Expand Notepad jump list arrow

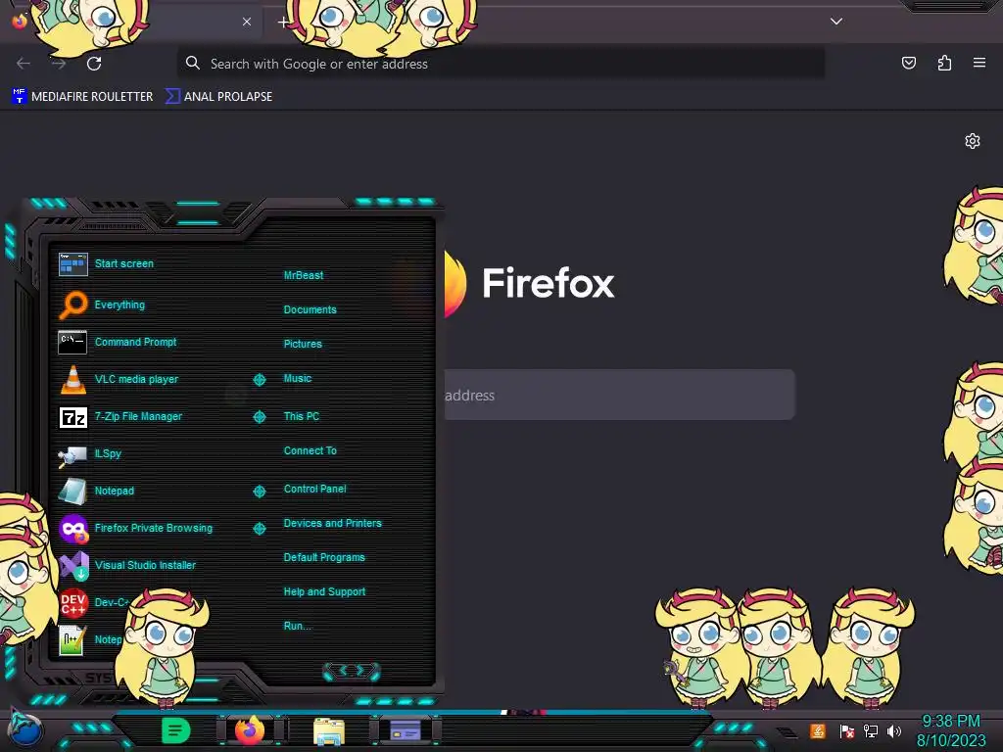click(x=259, y=492)
